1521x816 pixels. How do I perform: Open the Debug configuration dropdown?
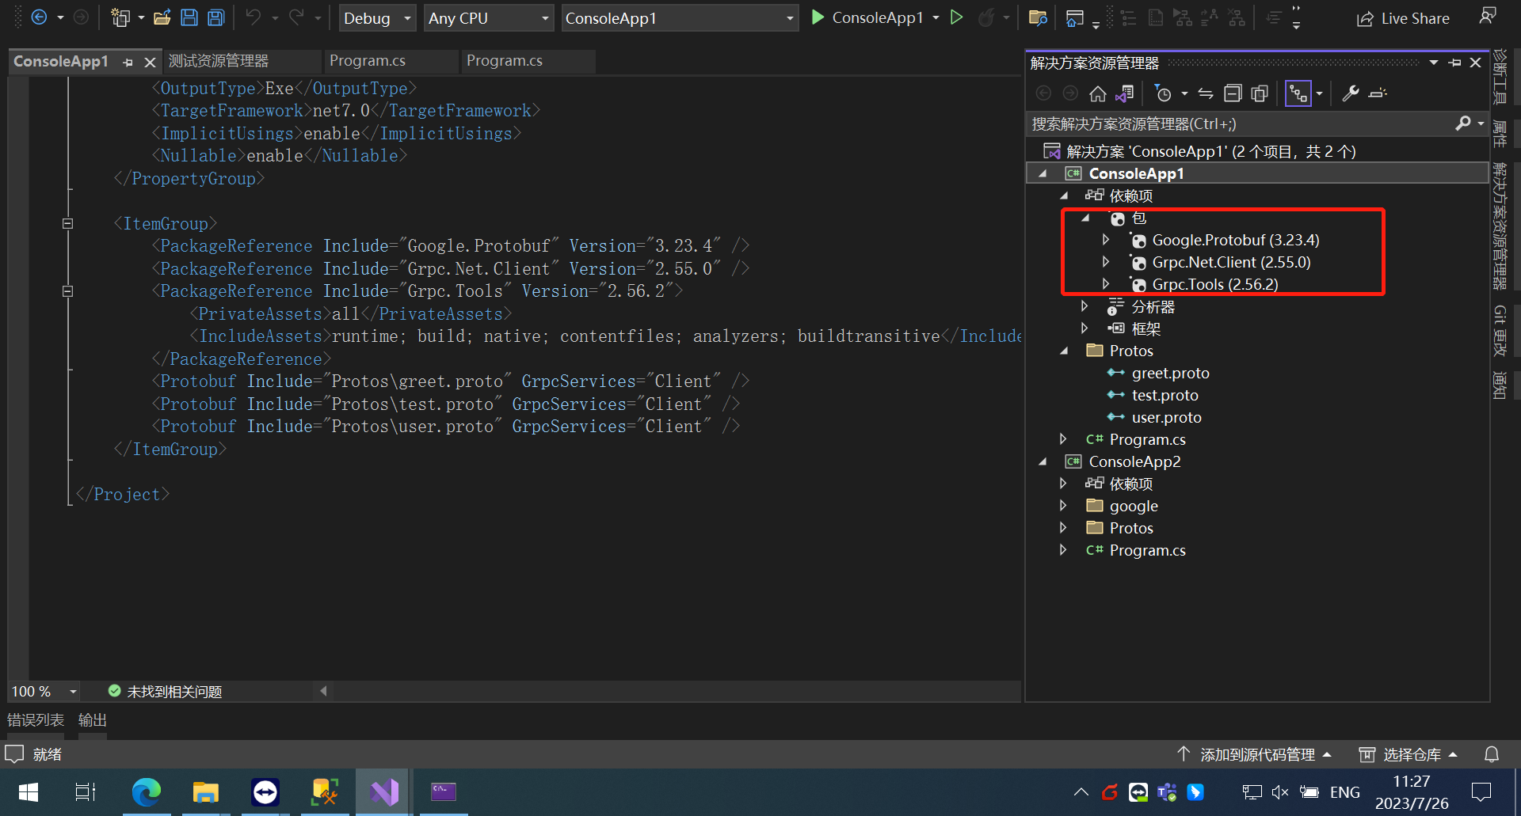click(378, 18)
